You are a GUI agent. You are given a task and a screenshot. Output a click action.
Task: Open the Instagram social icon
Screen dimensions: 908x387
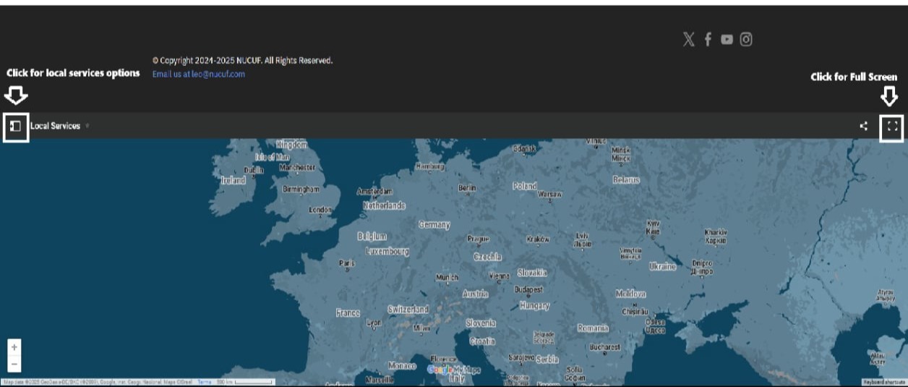[746, 39]
